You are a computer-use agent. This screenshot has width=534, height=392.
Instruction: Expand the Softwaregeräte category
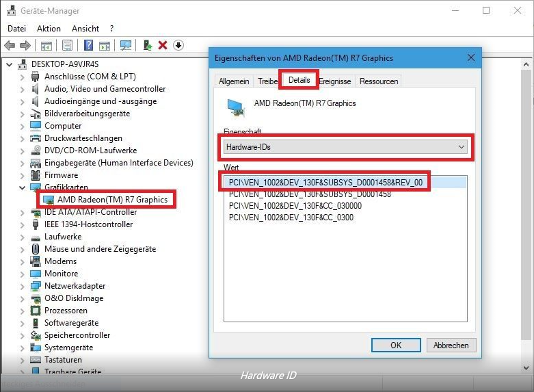(22, 323)
